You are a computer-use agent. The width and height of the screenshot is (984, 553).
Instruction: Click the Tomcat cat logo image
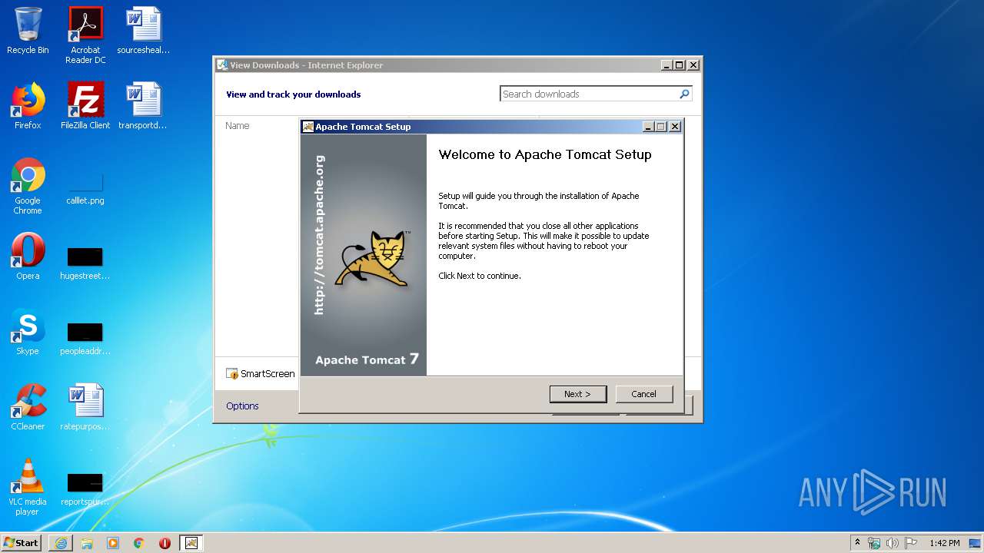374,260
